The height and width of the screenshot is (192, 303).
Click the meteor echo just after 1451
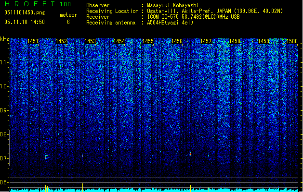coord(46,156)
